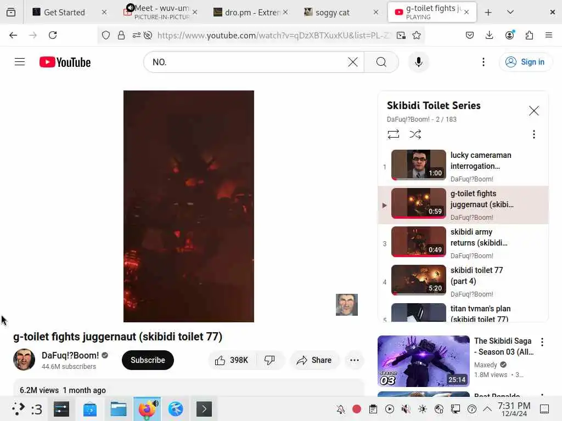Screen dimensions: 562x421
Task: Clear the search box text
Action: 353,62
